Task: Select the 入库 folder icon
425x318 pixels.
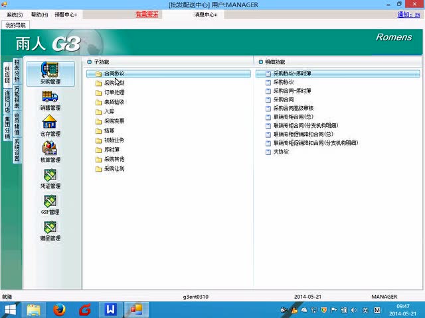Action: [x=99, y=112]
